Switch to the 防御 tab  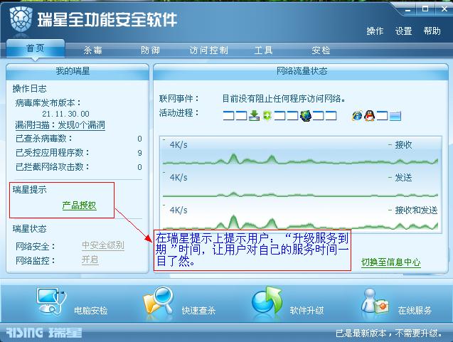coord(150,50)
